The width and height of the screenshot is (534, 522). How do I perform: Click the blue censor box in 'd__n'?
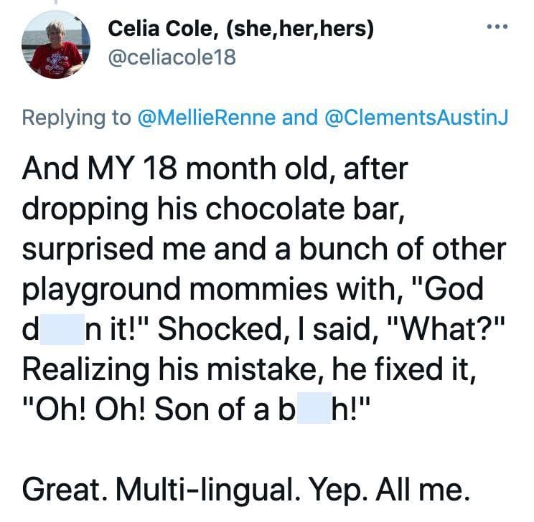[x=62, y=329]
